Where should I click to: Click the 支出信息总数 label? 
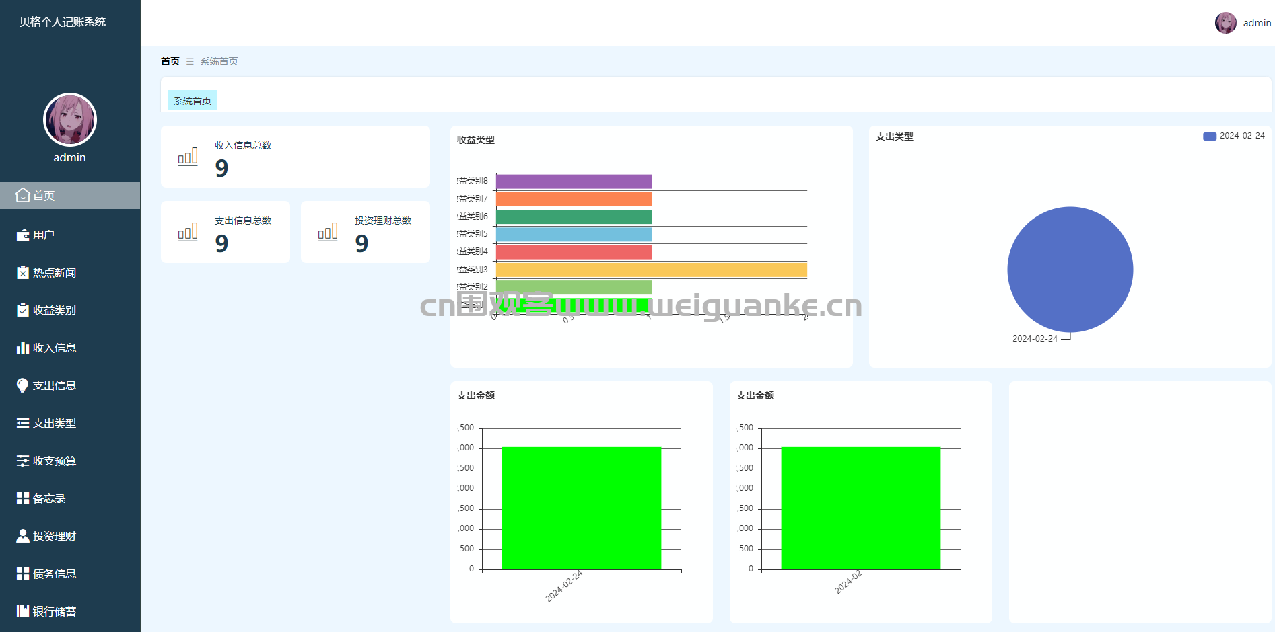(x=243, y=221)
